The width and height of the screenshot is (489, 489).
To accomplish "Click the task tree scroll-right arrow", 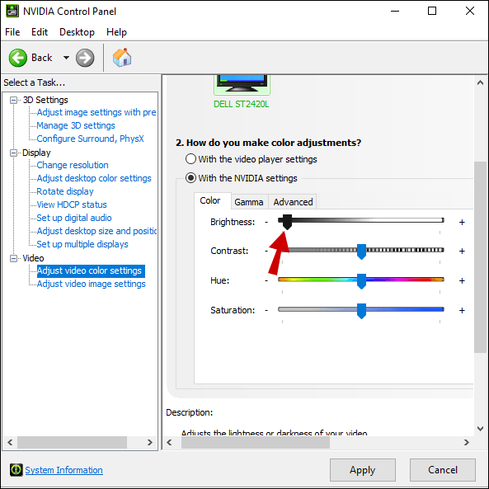I will [x=150, y=442].
